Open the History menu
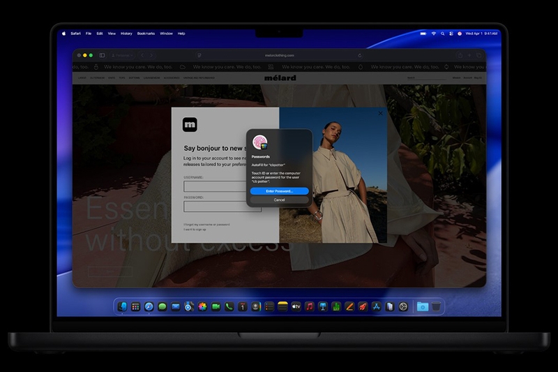The image size is (558, 372). tap(126, 34)
